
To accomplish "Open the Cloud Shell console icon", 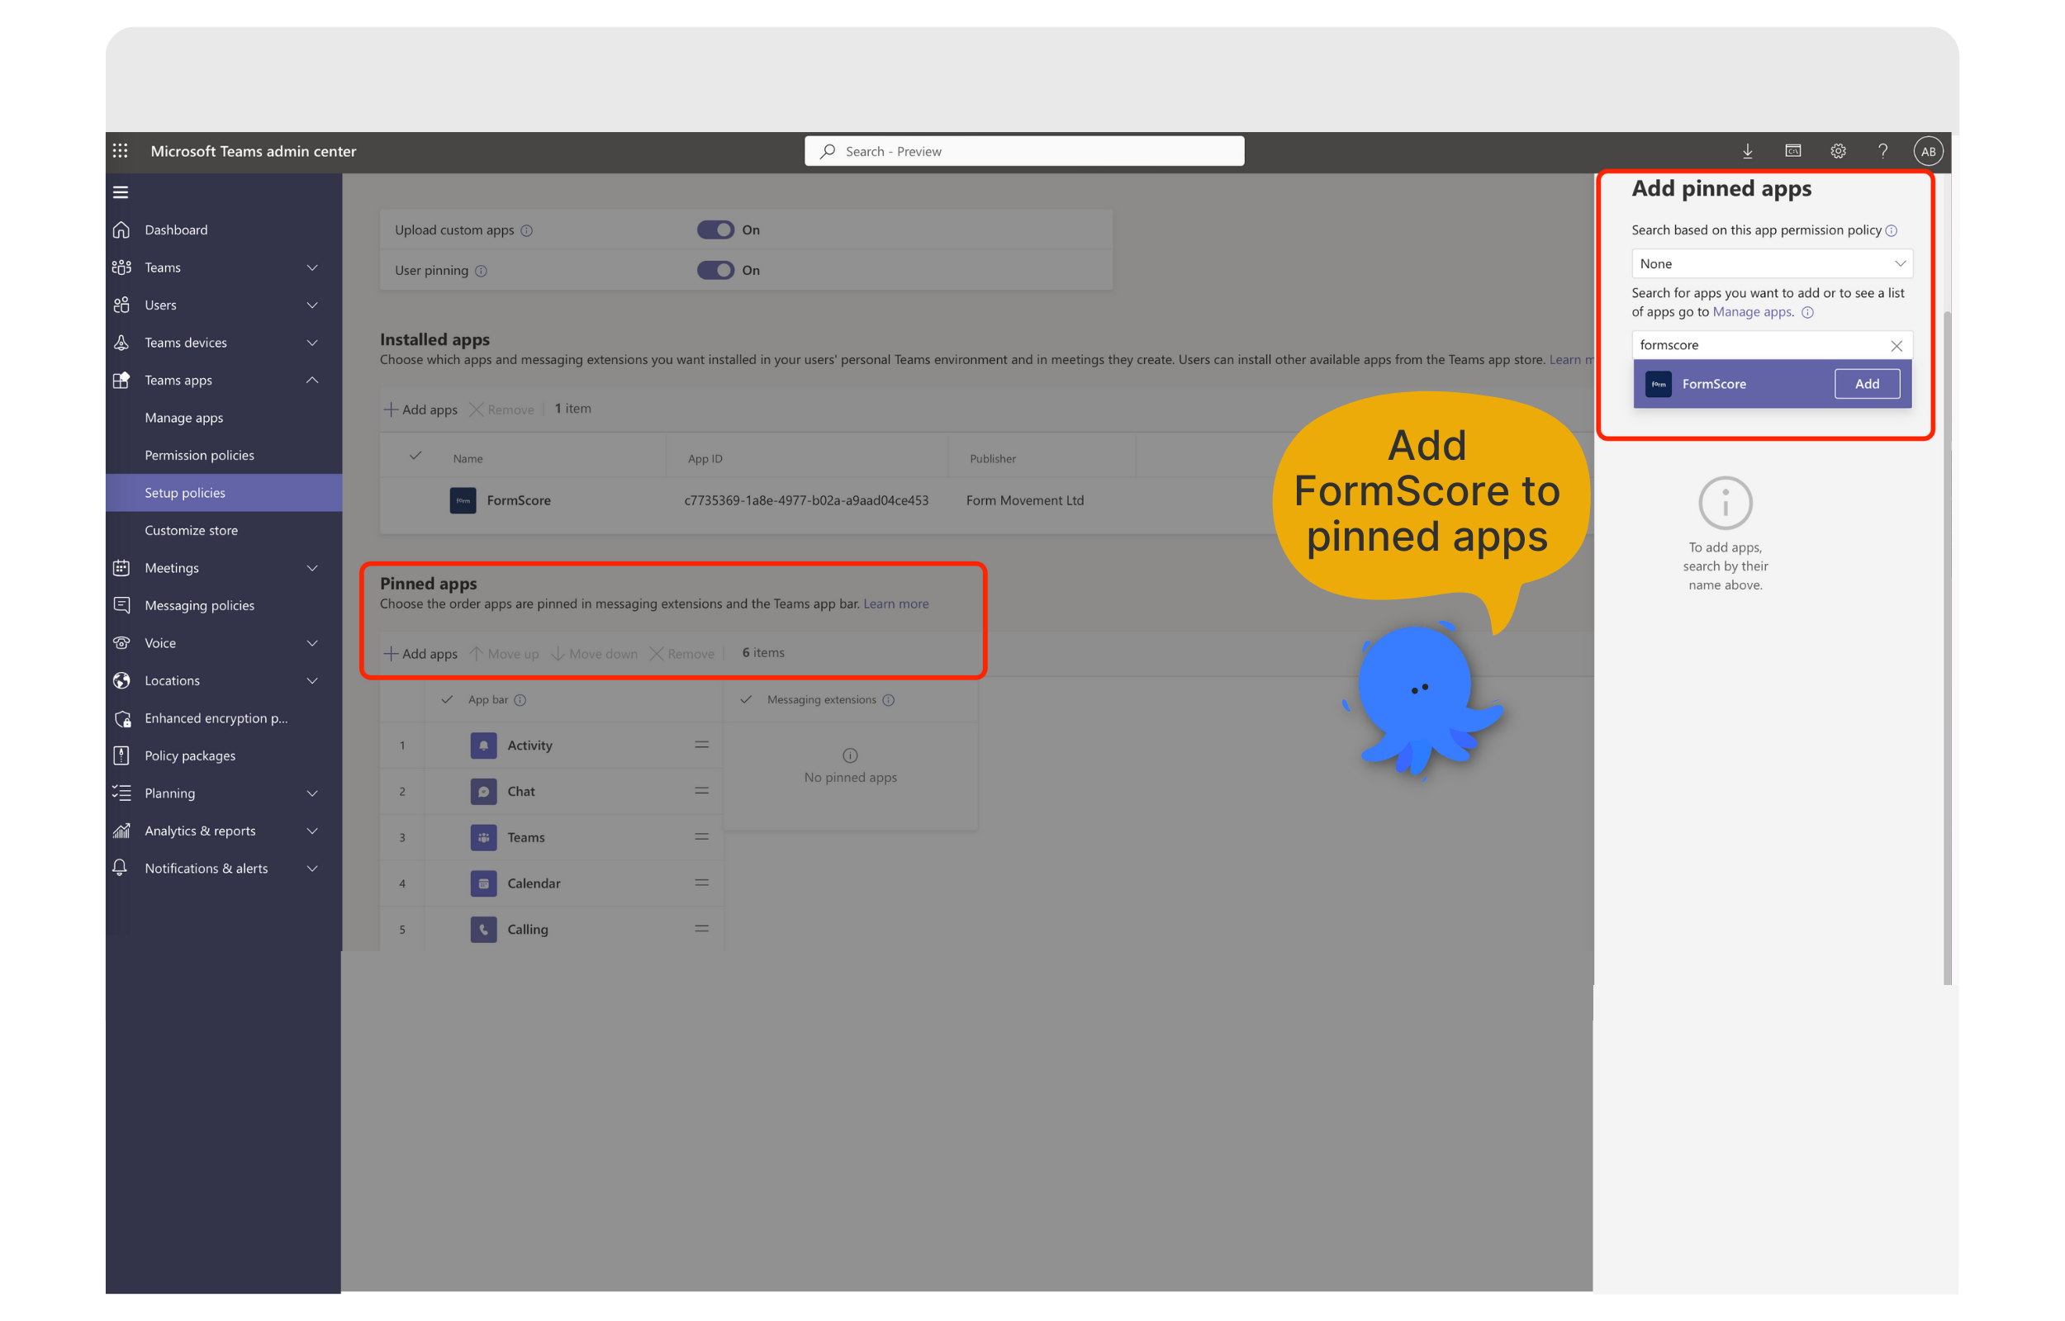I will [1792, 151].
